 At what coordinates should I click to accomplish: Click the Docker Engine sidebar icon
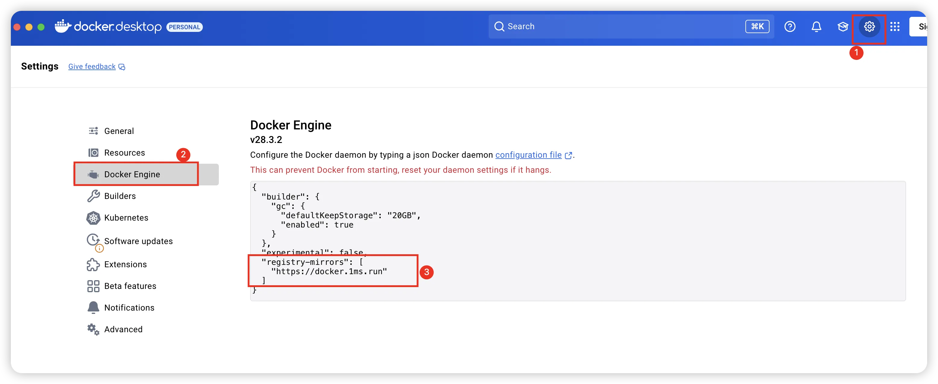93,175
